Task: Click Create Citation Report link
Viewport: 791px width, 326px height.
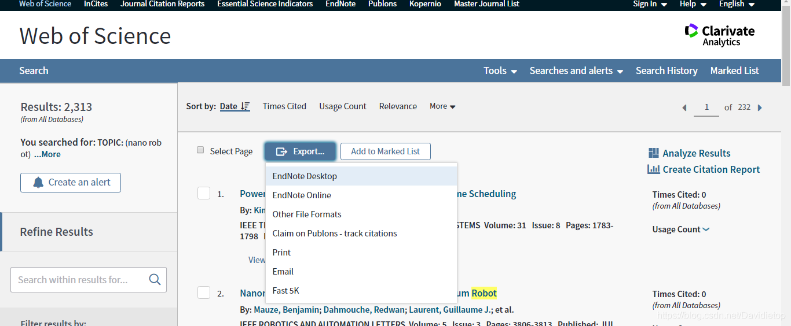Action: tap(711, 169)
